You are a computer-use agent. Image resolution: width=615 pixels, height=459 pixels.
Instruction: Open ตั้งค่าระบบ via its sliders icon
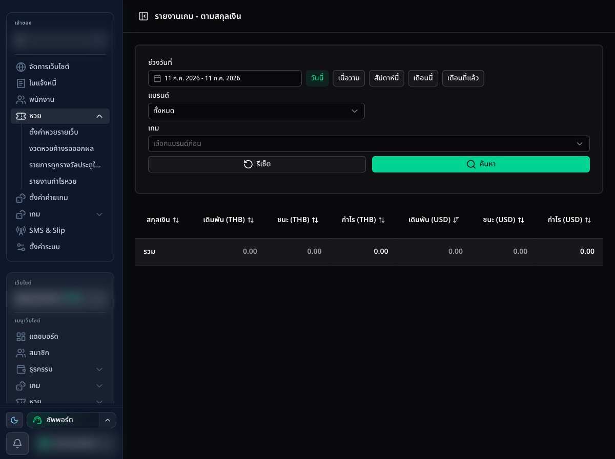(21, 247)
